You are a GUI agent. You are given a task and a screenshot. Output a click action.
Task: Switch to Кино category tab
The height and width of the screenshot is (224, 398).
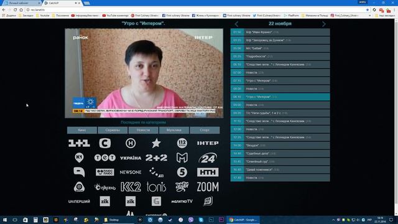82,130
